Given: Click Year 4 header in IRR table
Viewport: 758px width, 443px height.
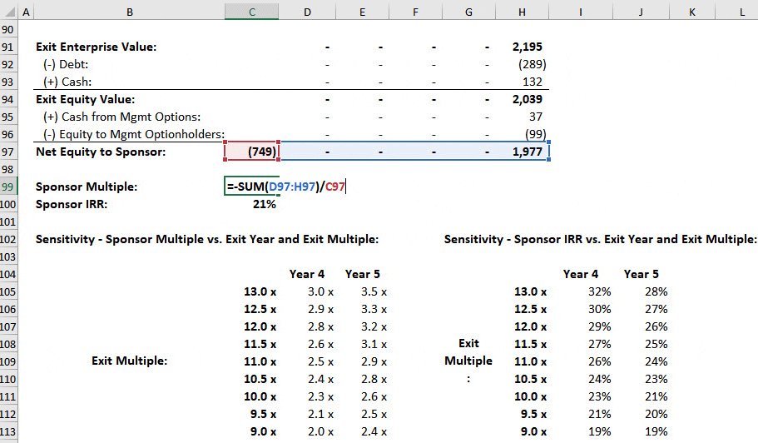Looking at the screenshot, I should coord(581,274).
